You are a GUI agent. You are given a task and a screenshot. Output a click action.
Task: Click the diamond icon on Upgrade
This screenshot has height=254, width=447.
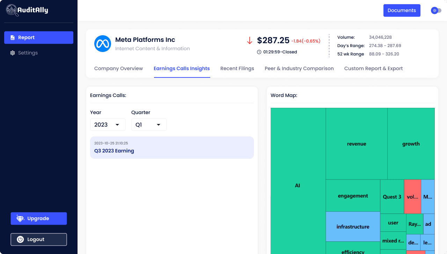20,218
